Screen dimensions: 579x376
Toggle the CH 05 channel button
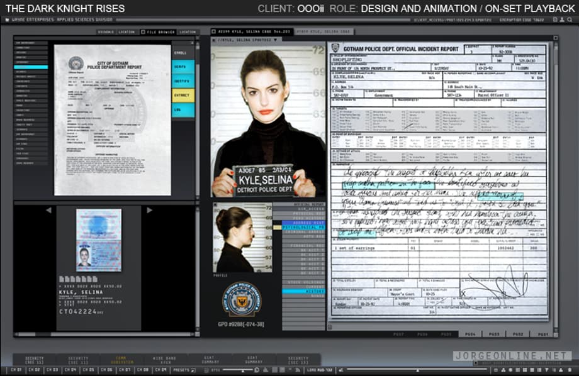point(88,370)
